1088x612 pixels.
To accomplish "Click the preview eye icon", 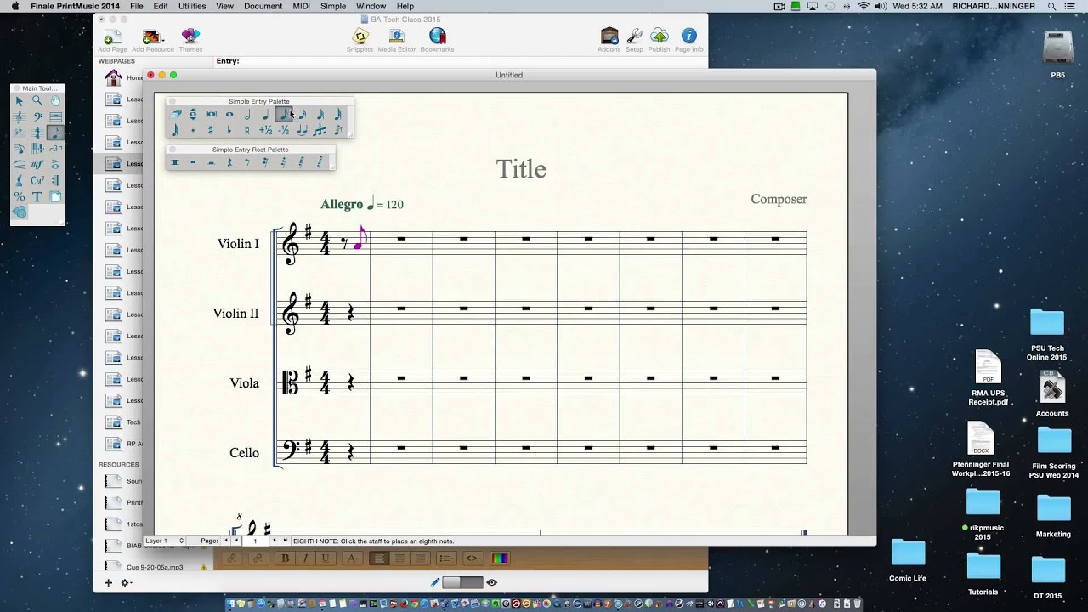I will point(491,582).
